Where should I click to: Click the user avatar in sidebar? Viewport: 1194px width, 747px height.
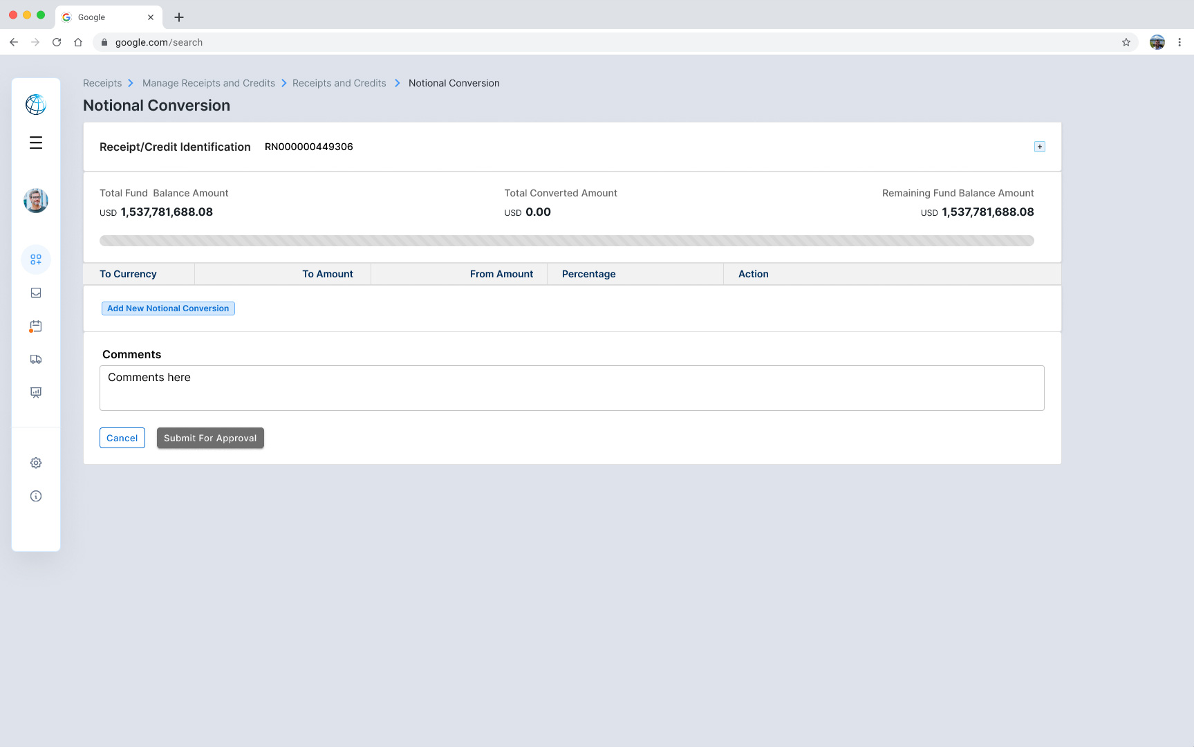click(x=36, y=201)
